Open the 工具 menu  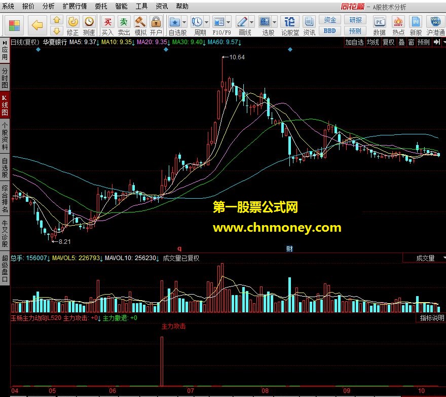click(x=141, y=6)
